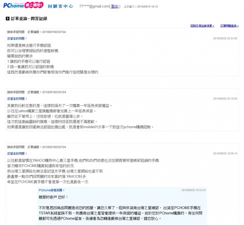Click the line 2.換一隻讓我可以認證的新機
Viewport: 244px width, 226px height.
click(31, 67)
